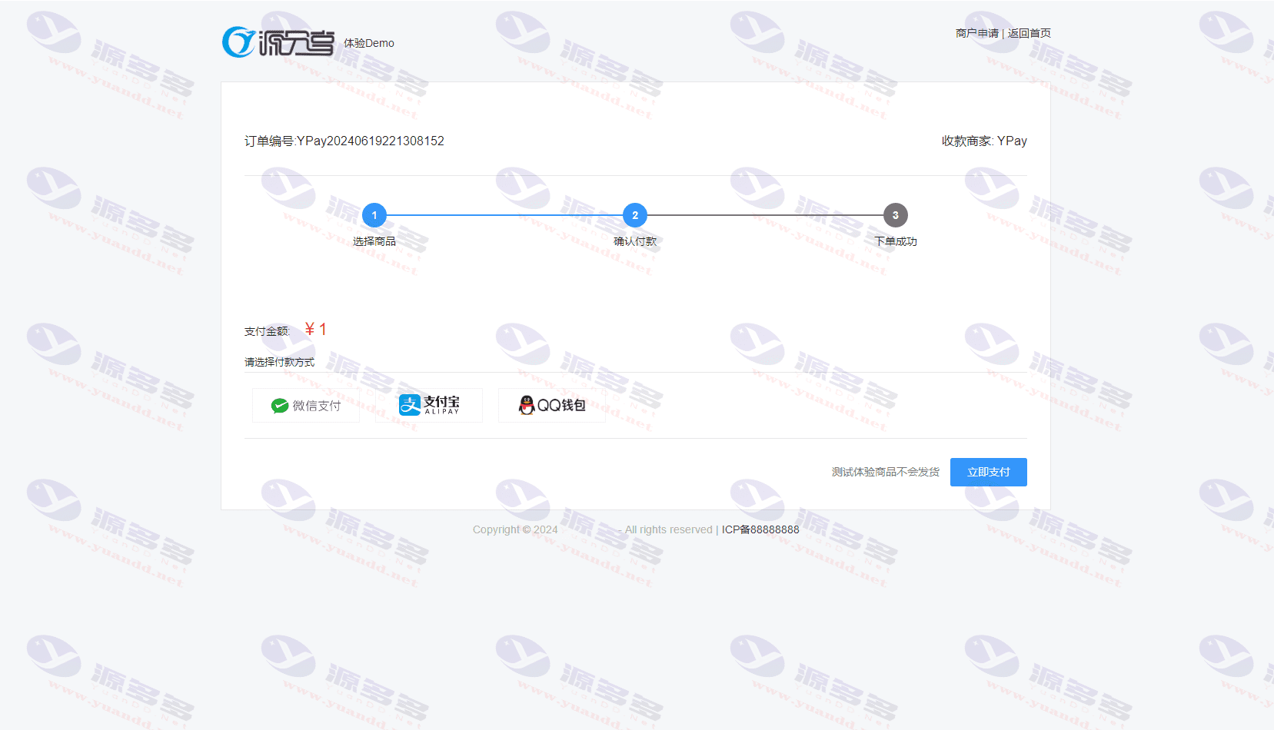Click the 选择商品 step label

point(374,241)
